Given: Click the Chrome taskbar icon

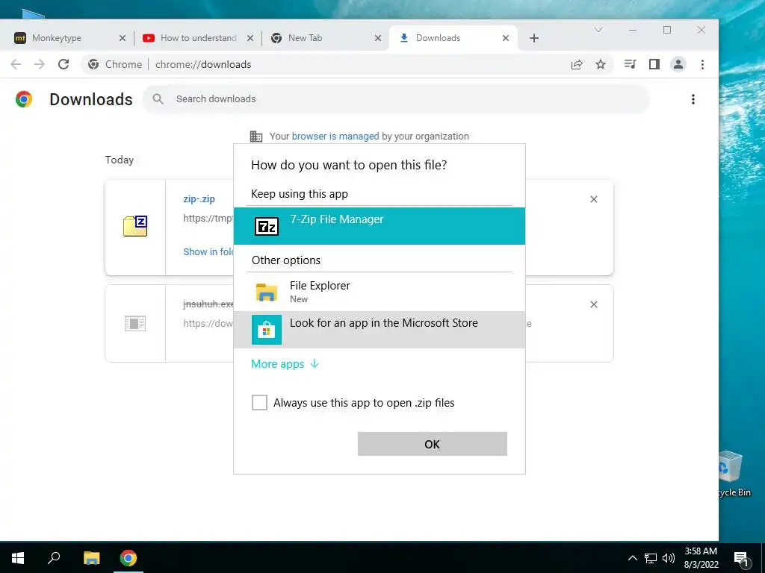Looking at the screenshot, I should click(128, 558).
